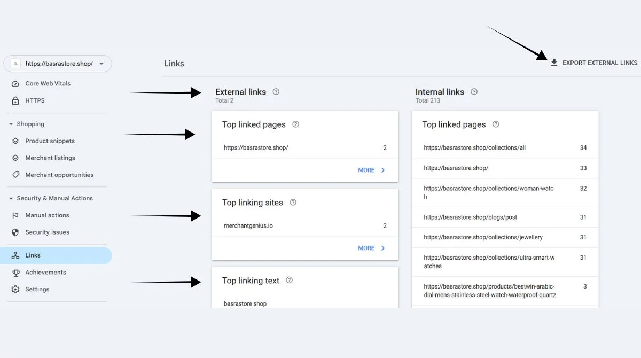Open Core Web Vitals report
Image resolution: width=641 pixels, height=358 pixels.
48,84
